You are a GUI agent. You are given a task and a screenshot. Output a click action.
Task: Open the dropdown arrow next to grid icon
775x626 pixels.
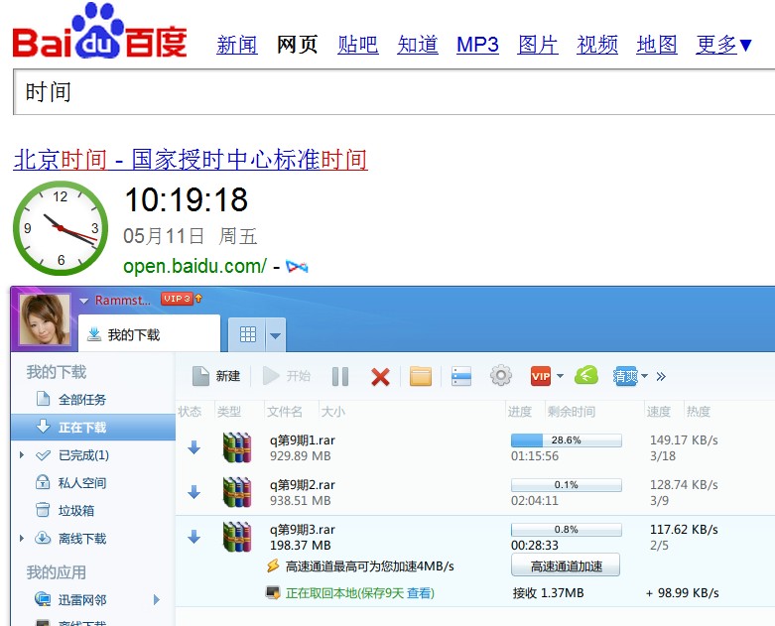tap(275, 335)
